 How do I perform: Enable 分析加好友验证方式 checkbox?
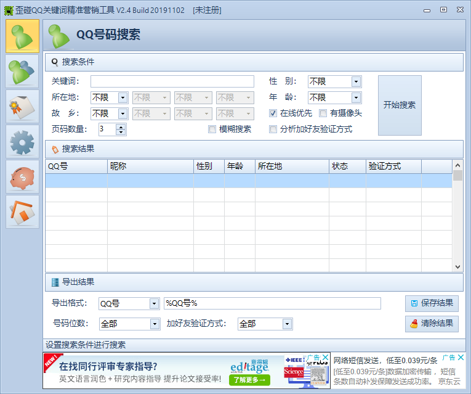coord(273,129)
